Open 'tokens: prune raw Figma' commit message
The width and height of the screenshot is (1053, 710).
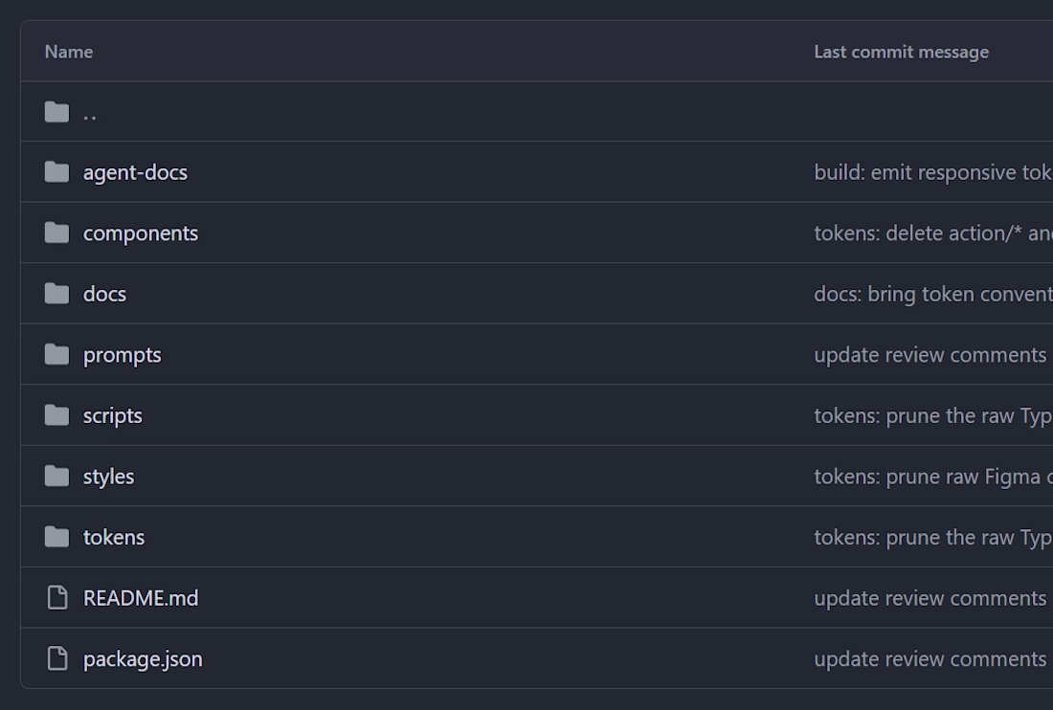pos(932,477)
